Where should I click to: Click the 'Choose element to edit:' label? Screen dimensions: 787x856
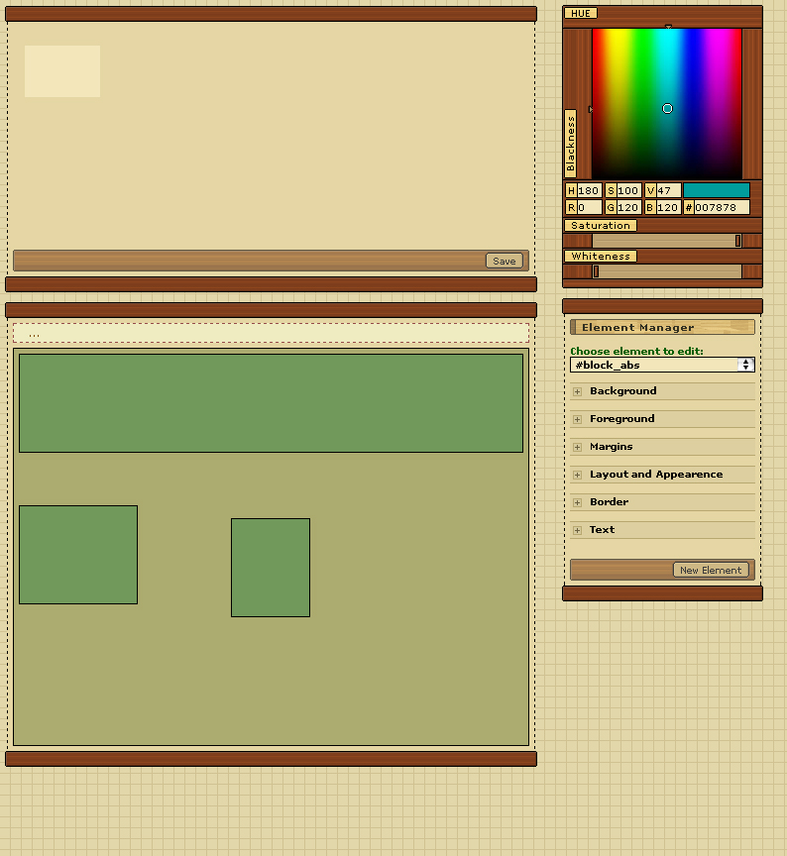(x=636, y=351)
